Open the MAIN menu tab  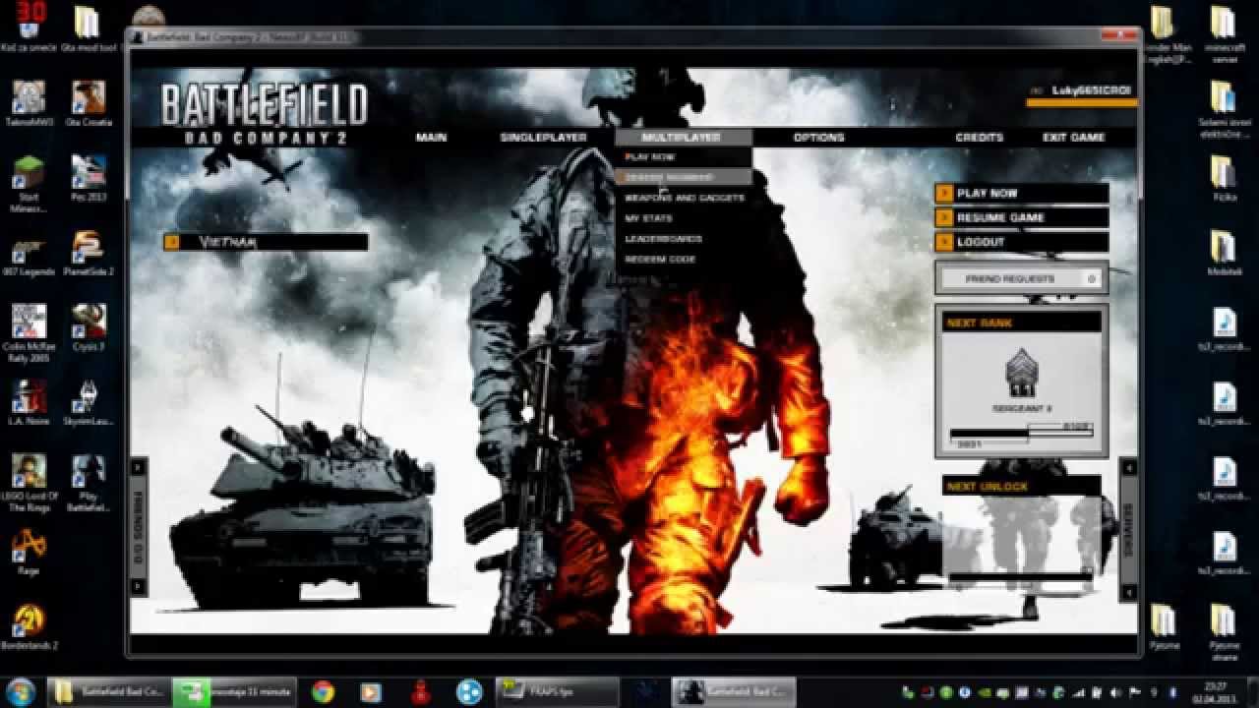pos(431,138)
